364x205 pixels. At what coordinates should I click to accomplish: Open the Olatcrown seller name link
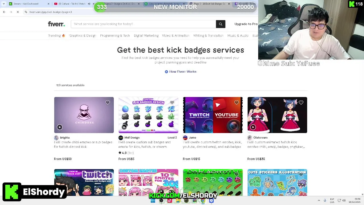point(260,138)
